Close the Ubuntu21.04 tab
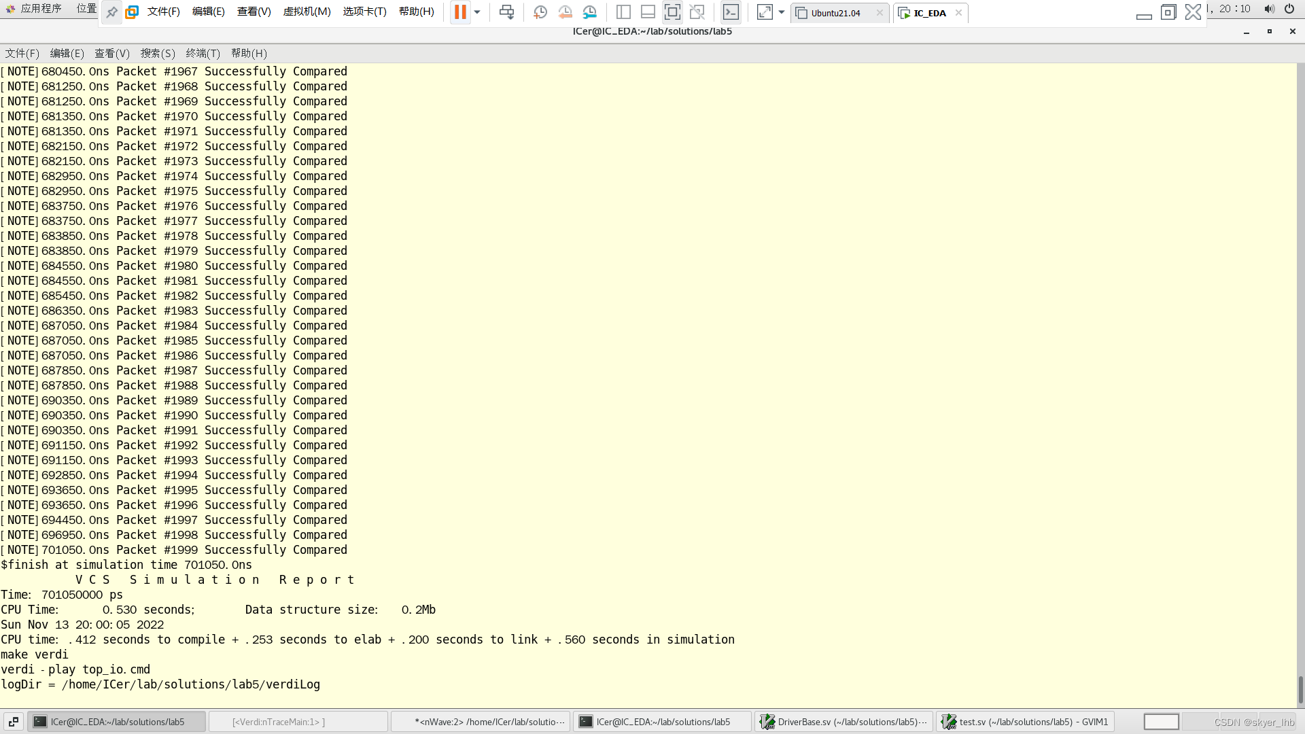 click(880, 13)
